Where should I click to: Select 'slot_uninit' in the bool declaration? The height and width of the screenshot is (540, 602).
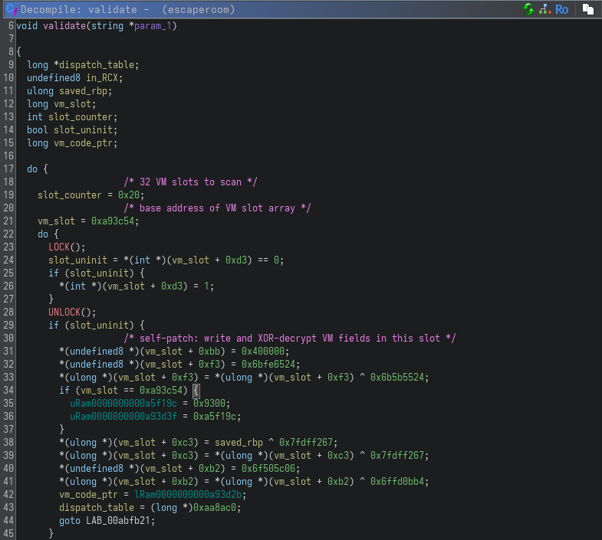(83, 130)
